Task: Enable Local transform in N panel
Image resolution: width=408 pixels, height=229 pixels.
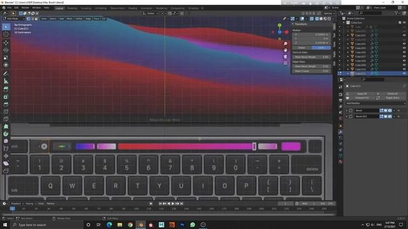Action: click(321, 48)
